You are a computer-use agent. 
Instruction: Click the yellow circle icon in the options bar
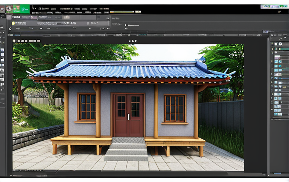coord(13,24)
